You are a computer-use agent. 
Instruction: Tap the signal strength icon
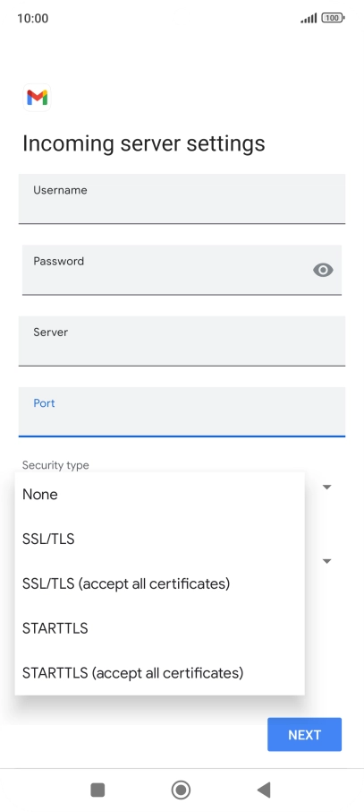[309, 18]
